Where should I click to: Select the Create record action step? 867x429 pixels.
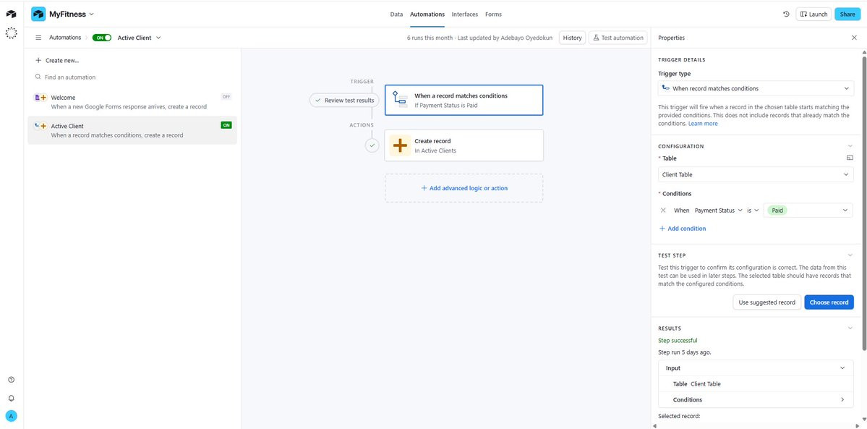pos(464,145)
